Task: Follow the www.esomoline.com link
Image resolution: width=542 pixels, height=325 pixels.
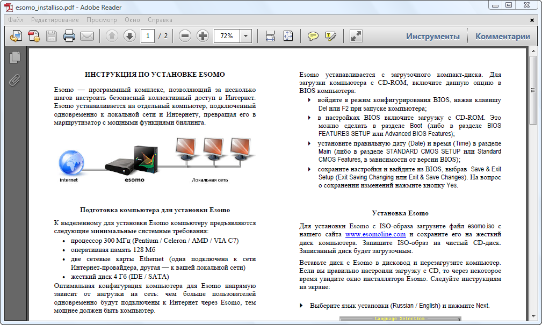Action: pyautogui.click(x=375, y=234)
